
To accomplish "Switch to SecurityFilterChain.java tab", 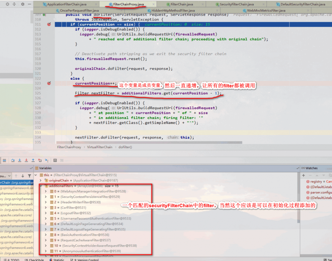I will point(237,4).
